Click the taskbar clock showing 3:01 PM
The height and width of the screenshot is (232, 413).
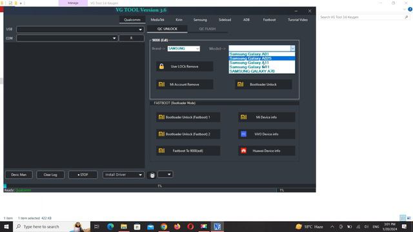[390, 226]
